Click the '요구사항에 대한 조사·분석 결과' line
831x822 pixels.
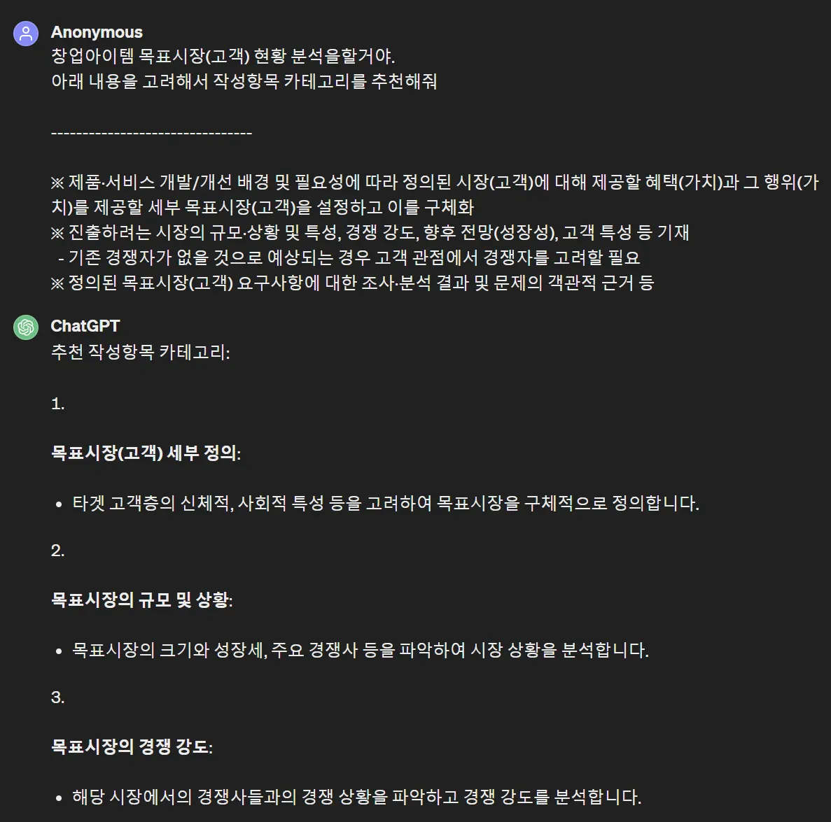coord(352,283)
